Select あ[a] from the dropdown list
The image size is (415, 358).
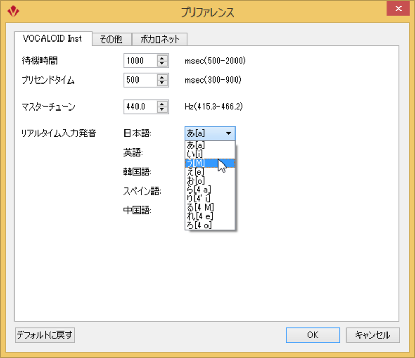coord(210,145)
